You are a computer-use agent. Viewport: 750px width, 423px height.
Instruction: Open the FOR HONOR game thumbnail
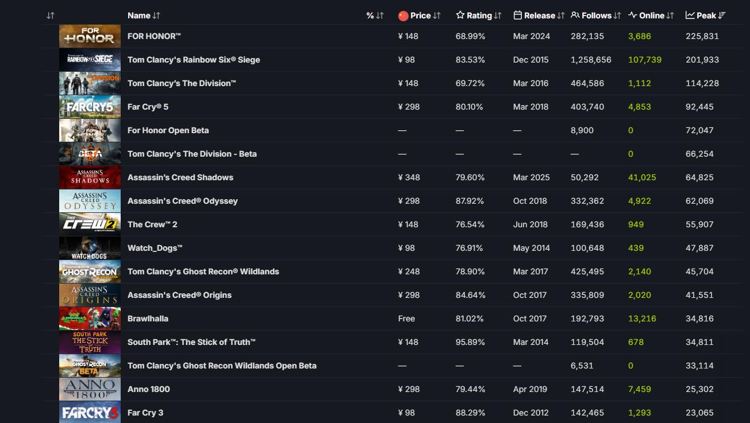(x=90, y=36)
